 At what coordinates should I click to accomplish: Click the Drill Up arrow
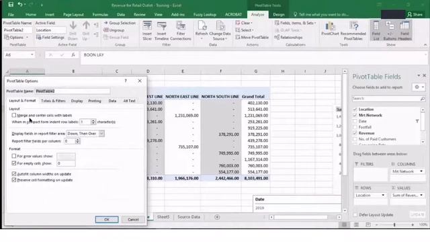coord(86,31)
